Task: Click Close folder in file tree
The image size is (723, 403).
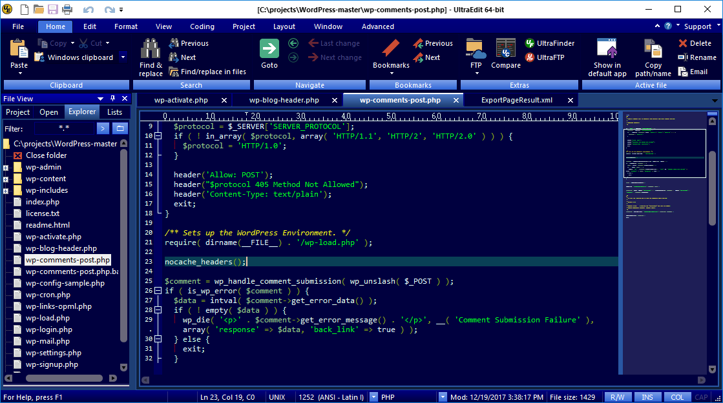Action: pos(46,155)
